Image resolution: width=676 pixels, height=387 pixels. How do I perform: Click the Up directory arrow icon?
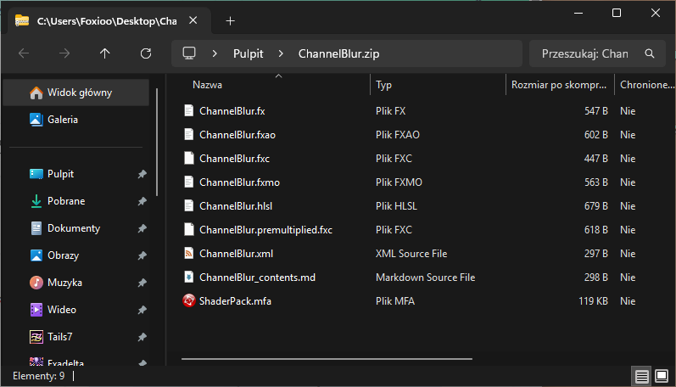[x=104, y=53]
